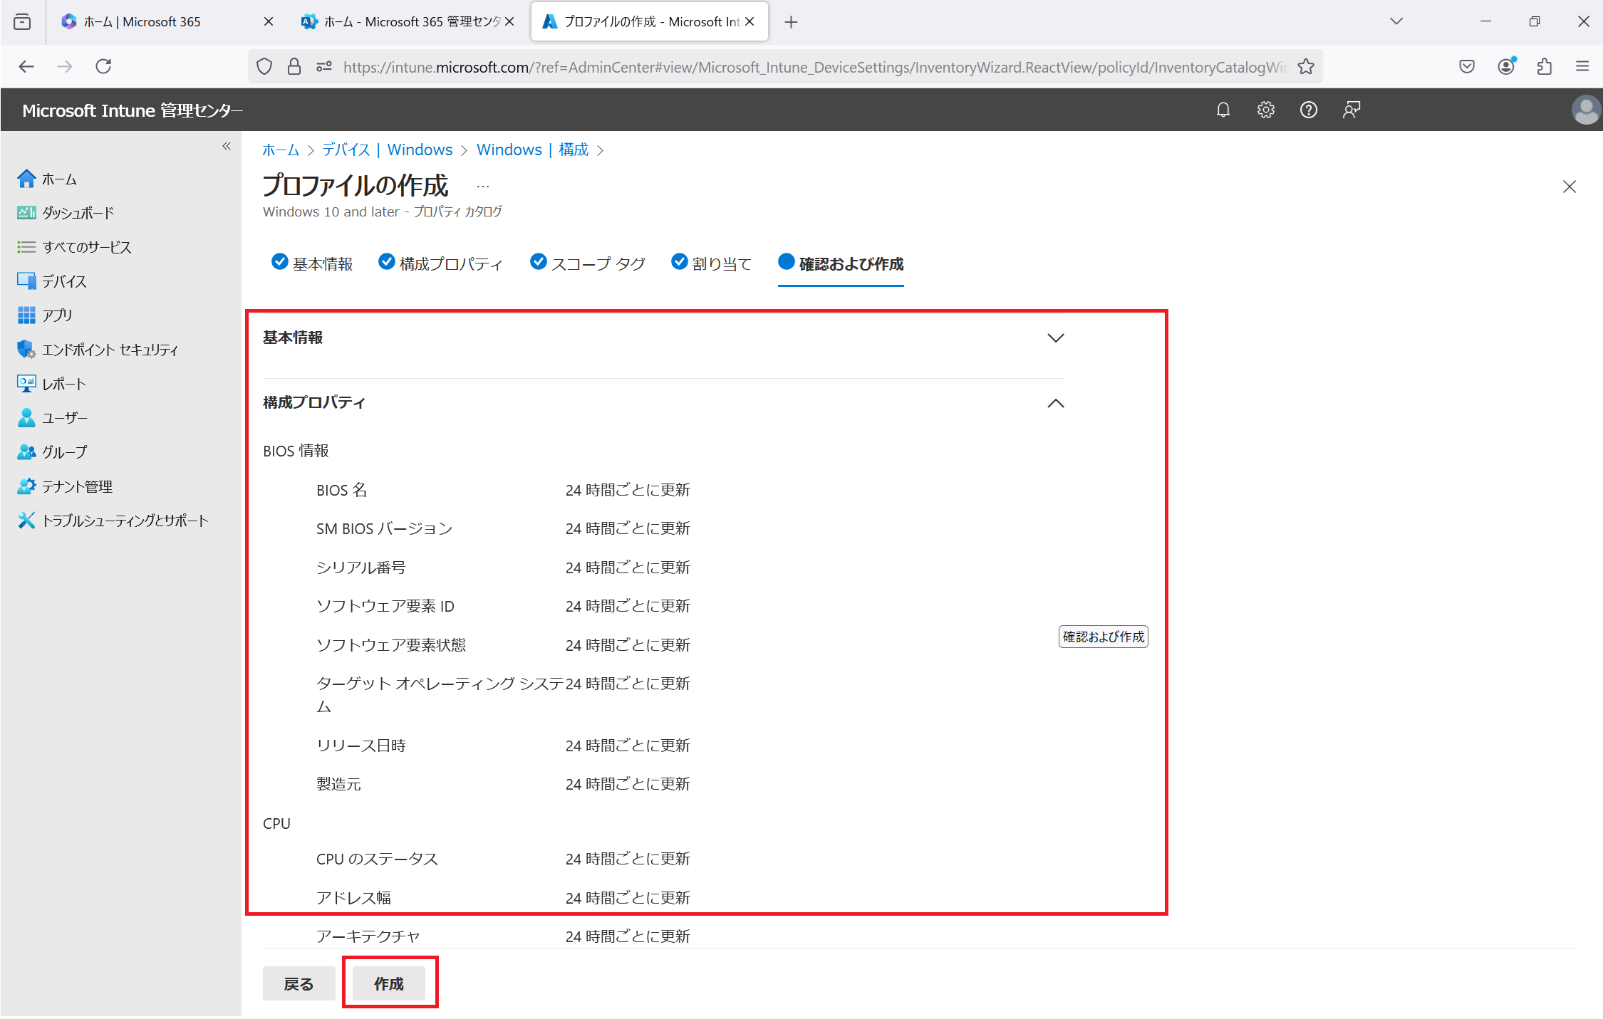Open the account avatar menu
Image resolution: width=1603 pixels, height=1019 pixels.
[1586, 110]
